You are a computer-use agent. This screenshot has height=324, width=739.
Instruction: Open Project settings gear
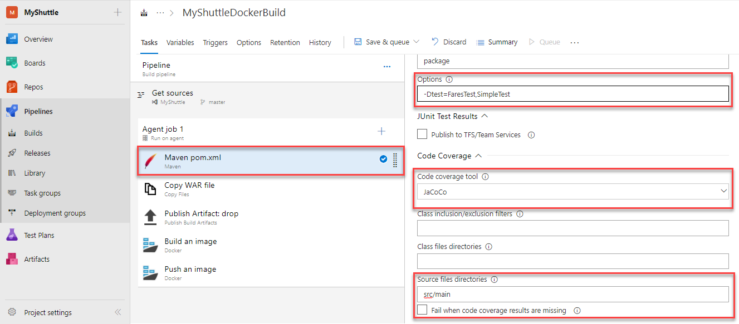(12, 312)
